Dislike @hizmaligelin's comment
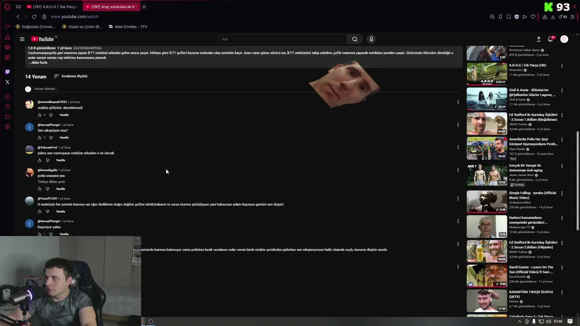 pos(47,189)
